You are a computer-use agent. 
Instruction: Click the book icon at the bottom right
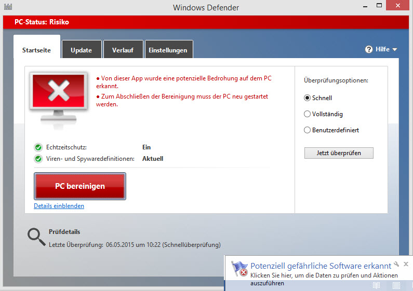click(x=377, y=285)
